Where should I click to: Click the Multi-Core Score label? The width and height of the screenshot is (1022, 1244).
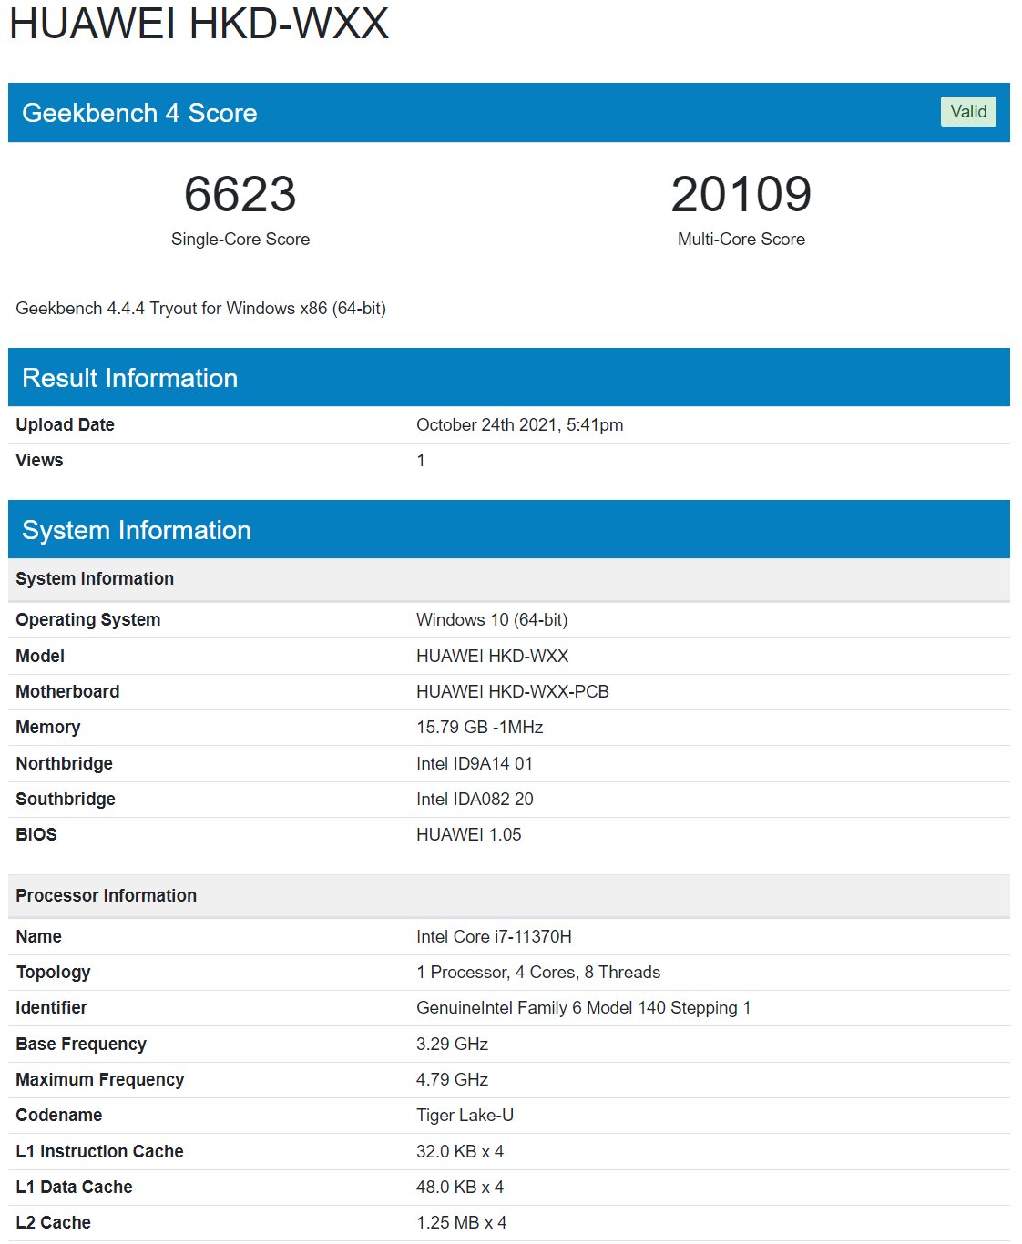(x=741, y=239)
